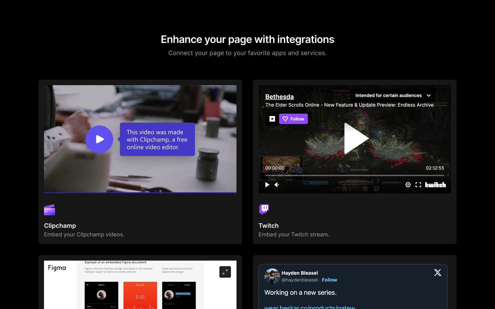The image size is (495, 309).
Task: Play the Clipchamp video with purple button
Action: tap(99, 139)
